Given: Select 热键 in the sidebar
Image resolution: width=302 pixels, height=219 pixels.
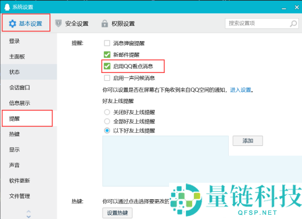Looking at the screenshot, I should (x=29, y=134).
